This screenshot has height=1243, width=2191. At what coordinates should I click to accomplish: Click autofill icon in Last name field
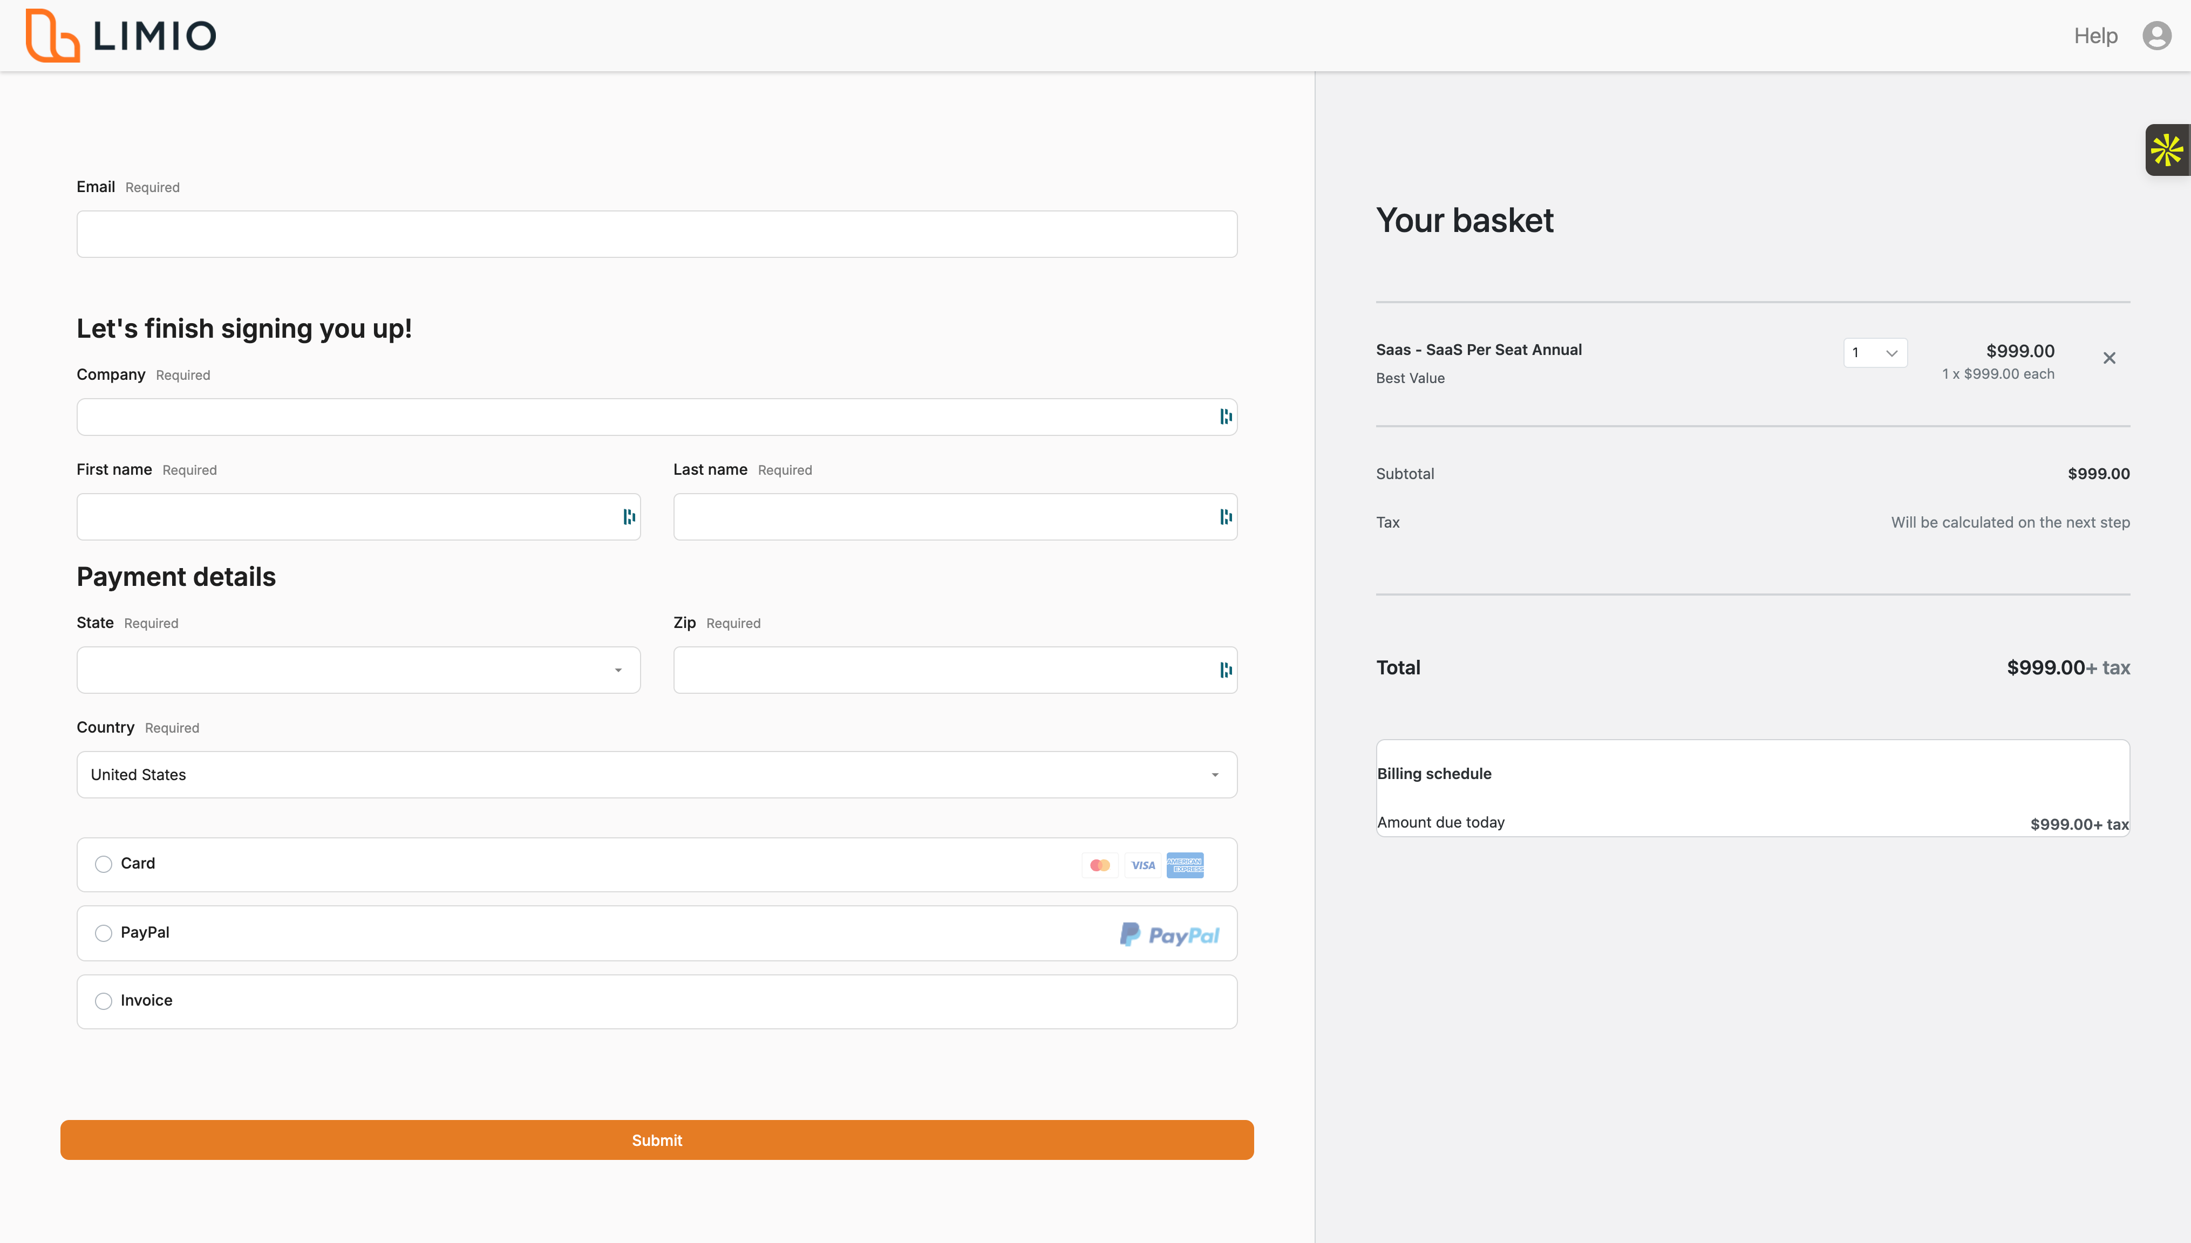click(x=1226, y=516)
